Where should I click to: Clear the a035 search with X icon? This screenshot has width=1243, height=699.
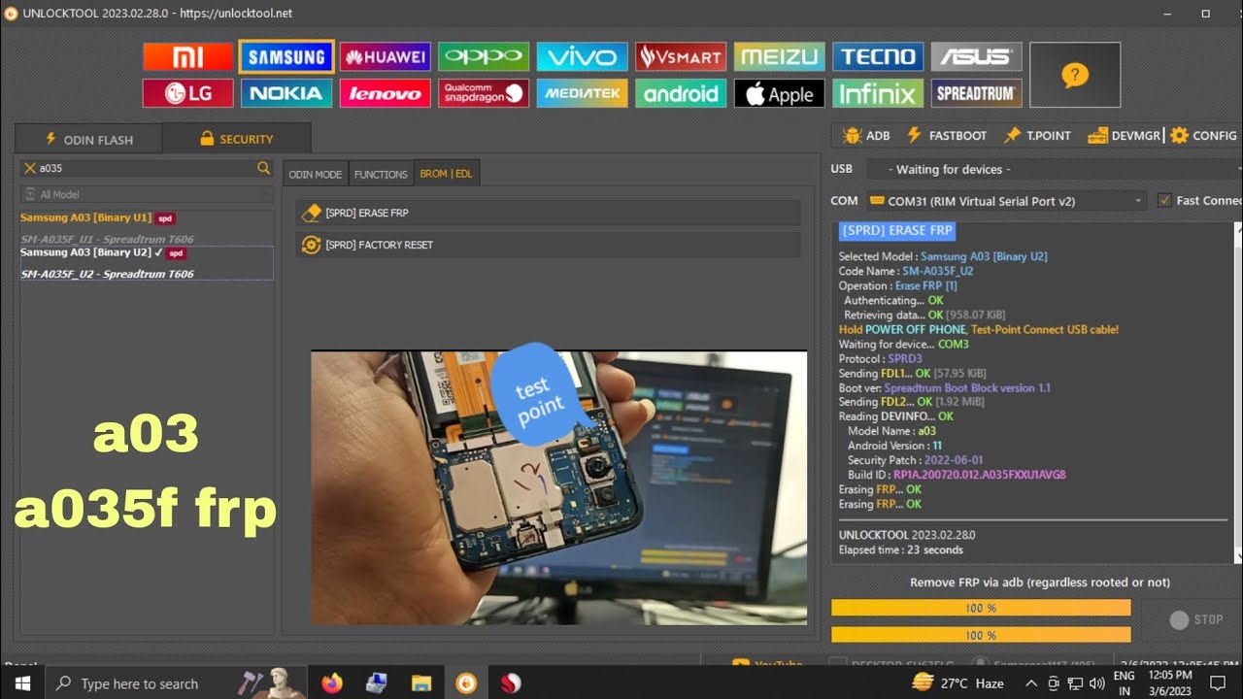click(29, 168)
